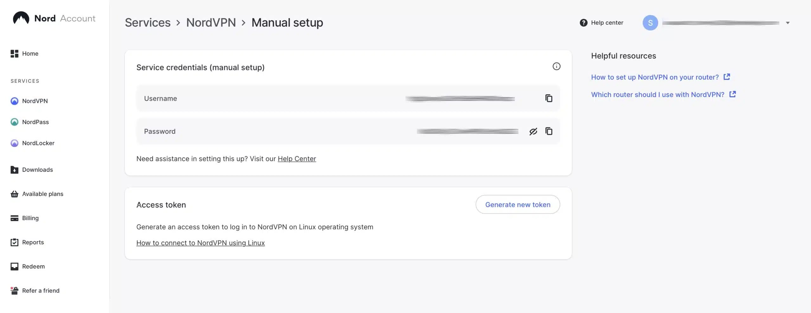The height and width of the screenshot is (313, 811).
Task: Open the Help center
Action: pyautogui.click(x=601, y=22)
